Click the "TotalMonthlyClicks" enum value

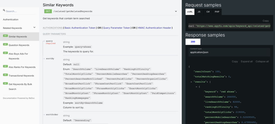78,74
